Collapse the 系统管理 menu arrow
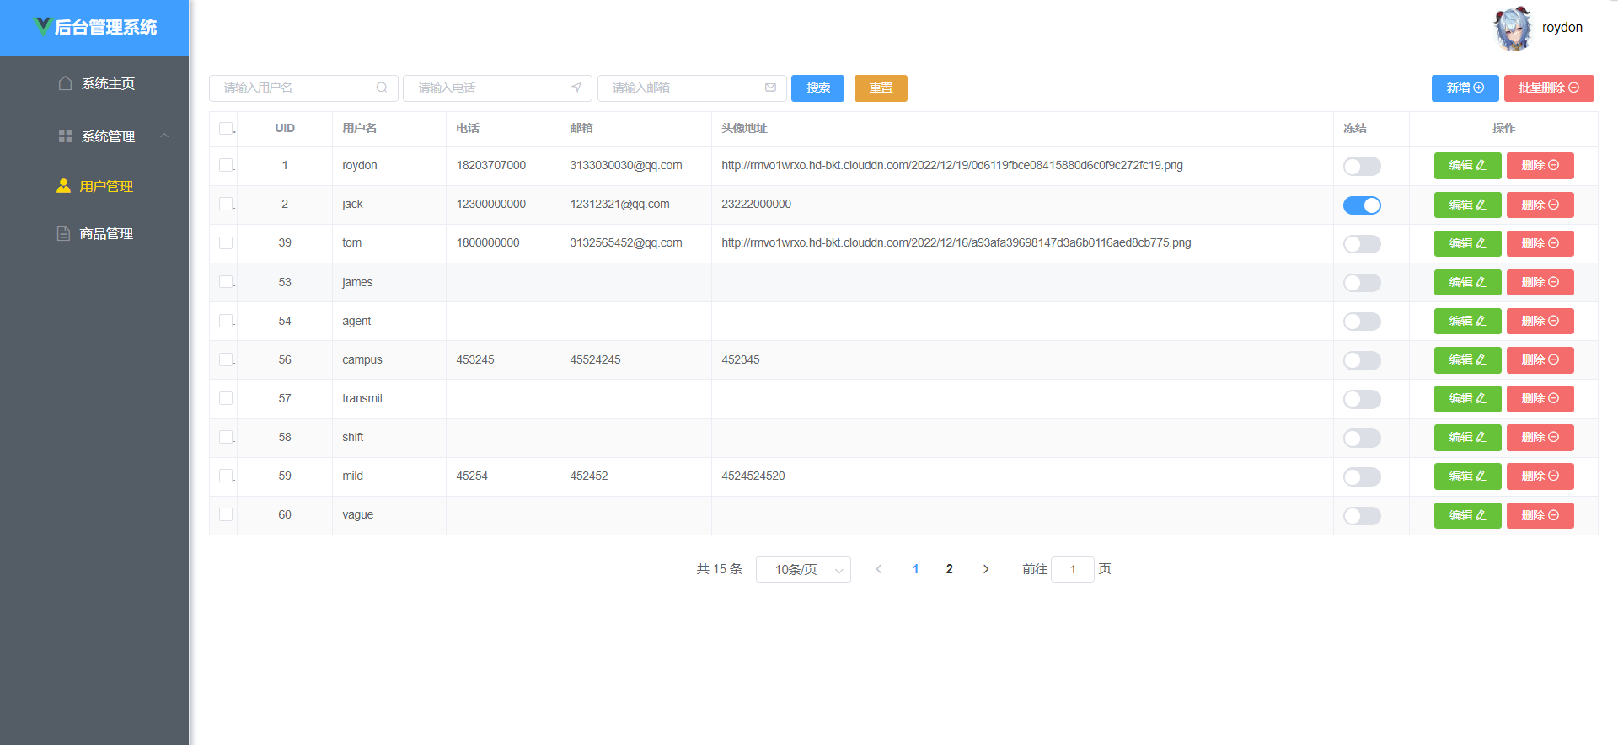This screenshot has width=1618, height=745. click(164, 136)
